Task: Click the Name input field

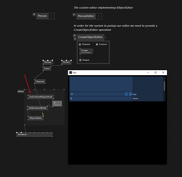Action: 101,98
